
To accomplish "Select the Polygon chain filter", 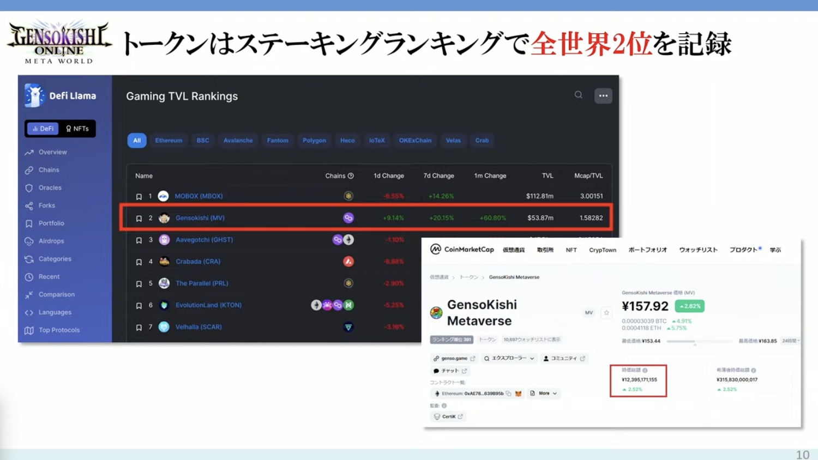I will (x=314, y=141).
